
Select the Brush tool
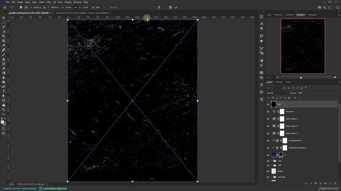coord(4,55)
